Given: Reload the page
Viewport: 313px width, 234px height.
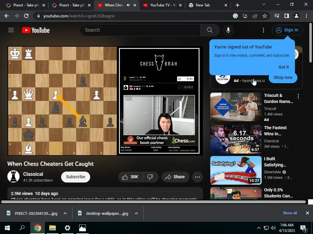Looking at the screenshot, I should (x=26, y=16).
